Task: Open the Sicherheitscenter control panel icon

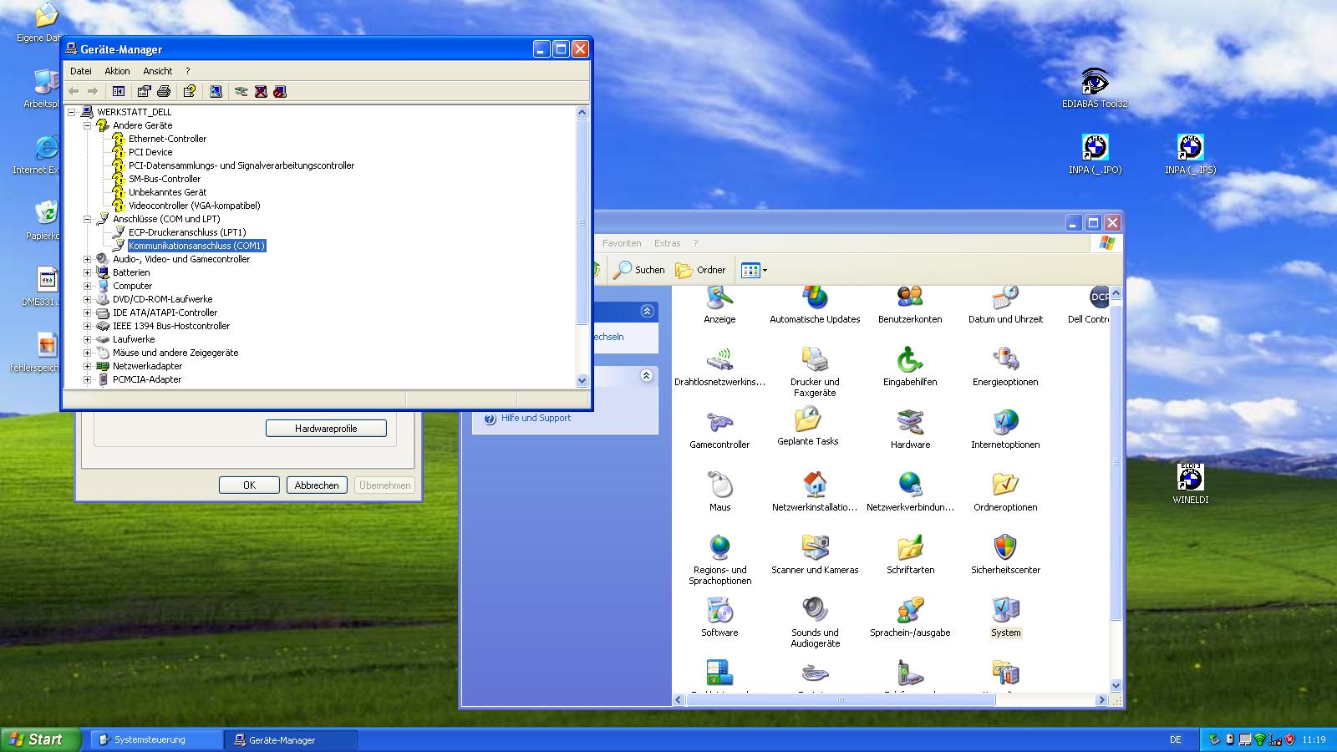Action: point(1005,549)
